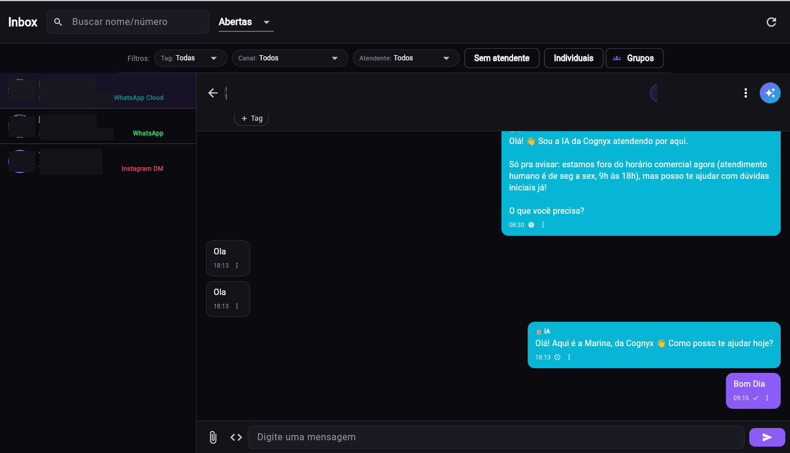Open the green WhatsApp conversation
790x453 pixels.
[98, 127]
